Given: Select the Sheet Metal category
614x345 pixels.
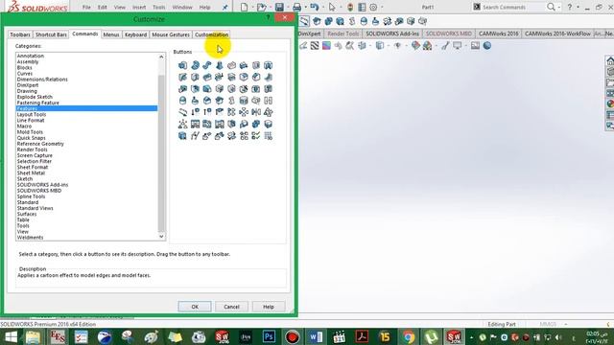Looking at the screenshot, I should [x=86, y=172].
